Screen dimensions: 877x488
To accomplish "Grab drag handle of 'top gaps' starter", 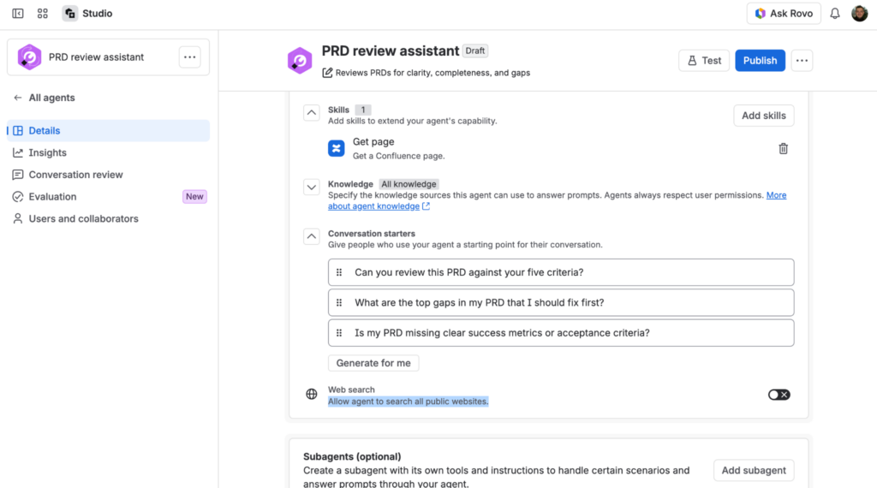I will pyautogui.click(x=339, y=302).
